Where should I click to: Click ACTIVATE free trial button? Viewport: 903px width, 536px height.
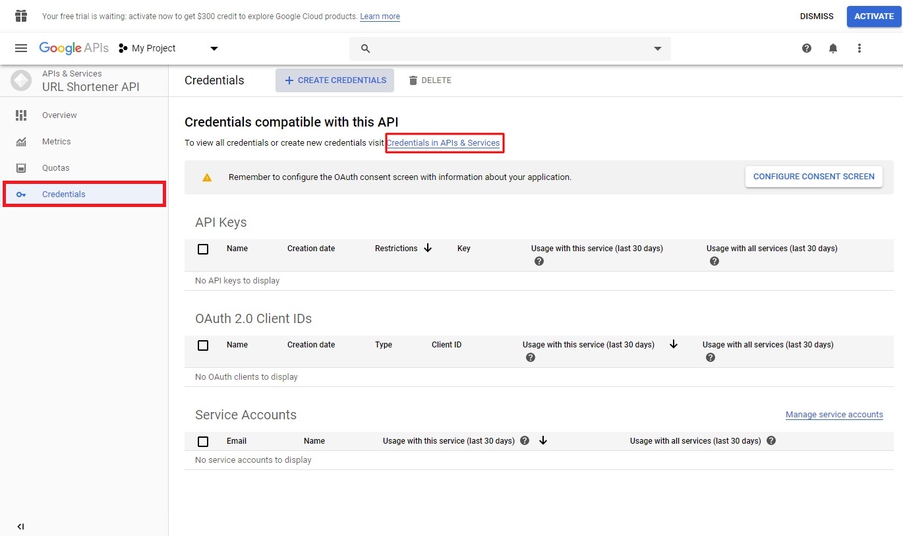874,16
